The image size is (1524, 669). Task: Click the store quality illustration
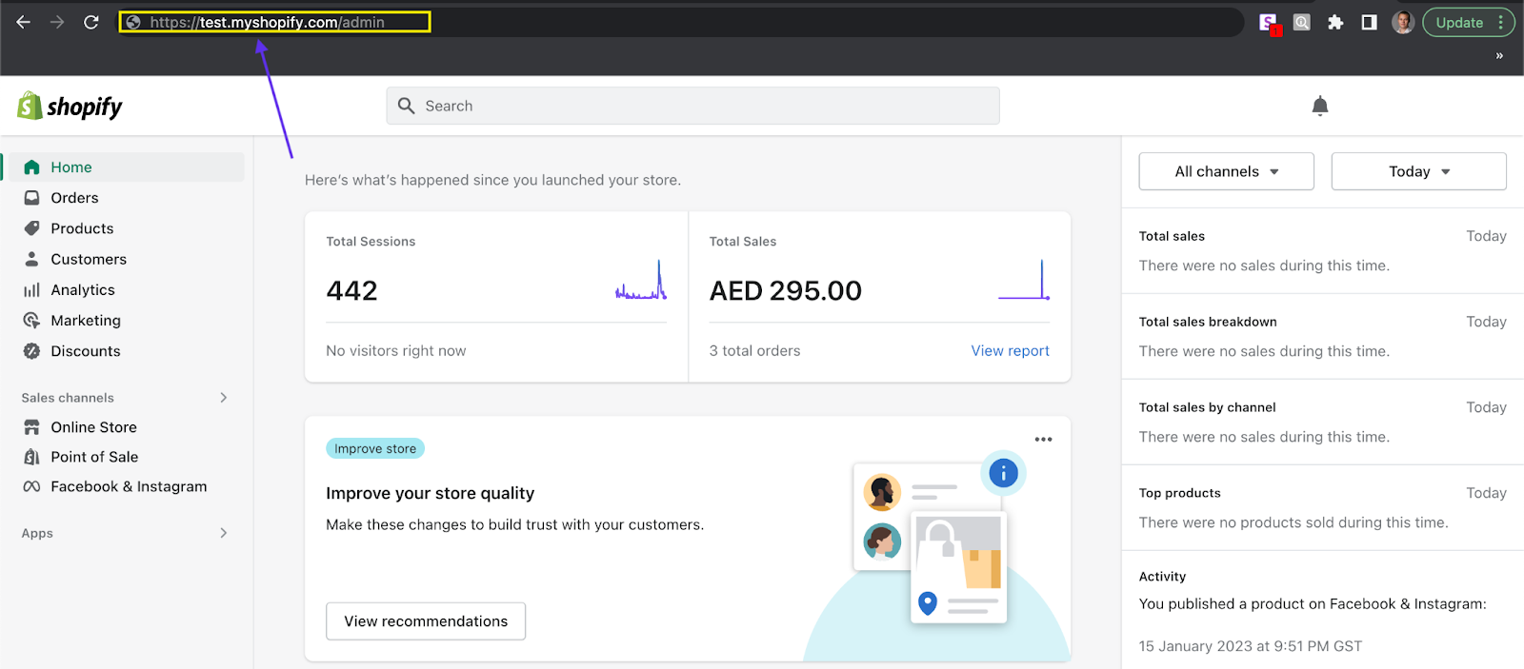click(x=937, y=557)
